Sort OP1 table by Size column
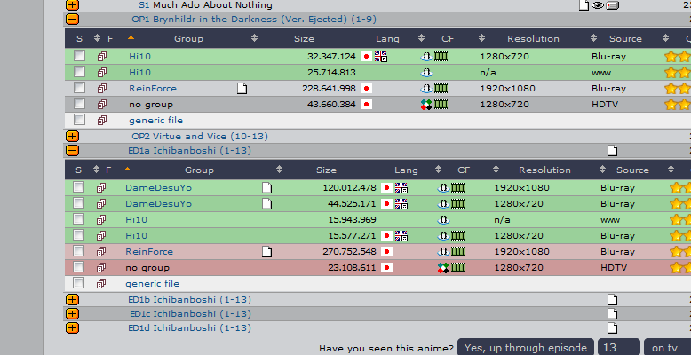691x355 pixels. [304, 39]
